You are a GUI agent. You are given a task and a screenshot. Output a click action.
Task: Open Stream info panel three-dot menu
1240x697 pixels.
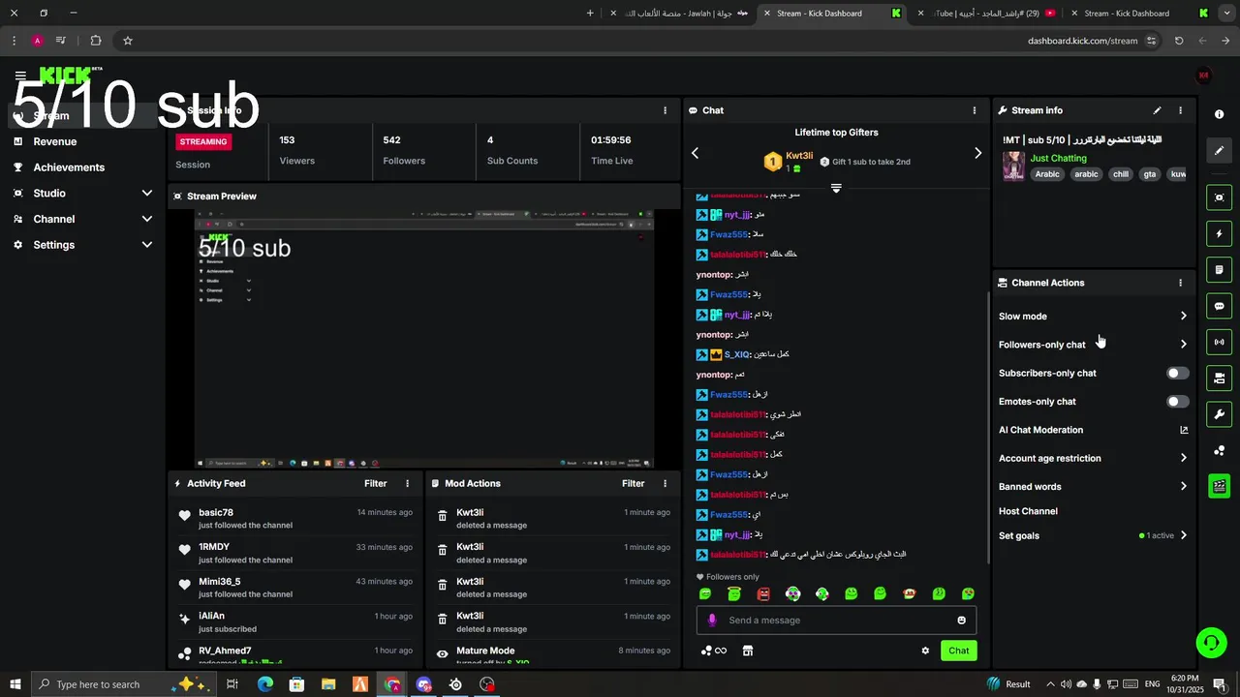coord(1180,110)
